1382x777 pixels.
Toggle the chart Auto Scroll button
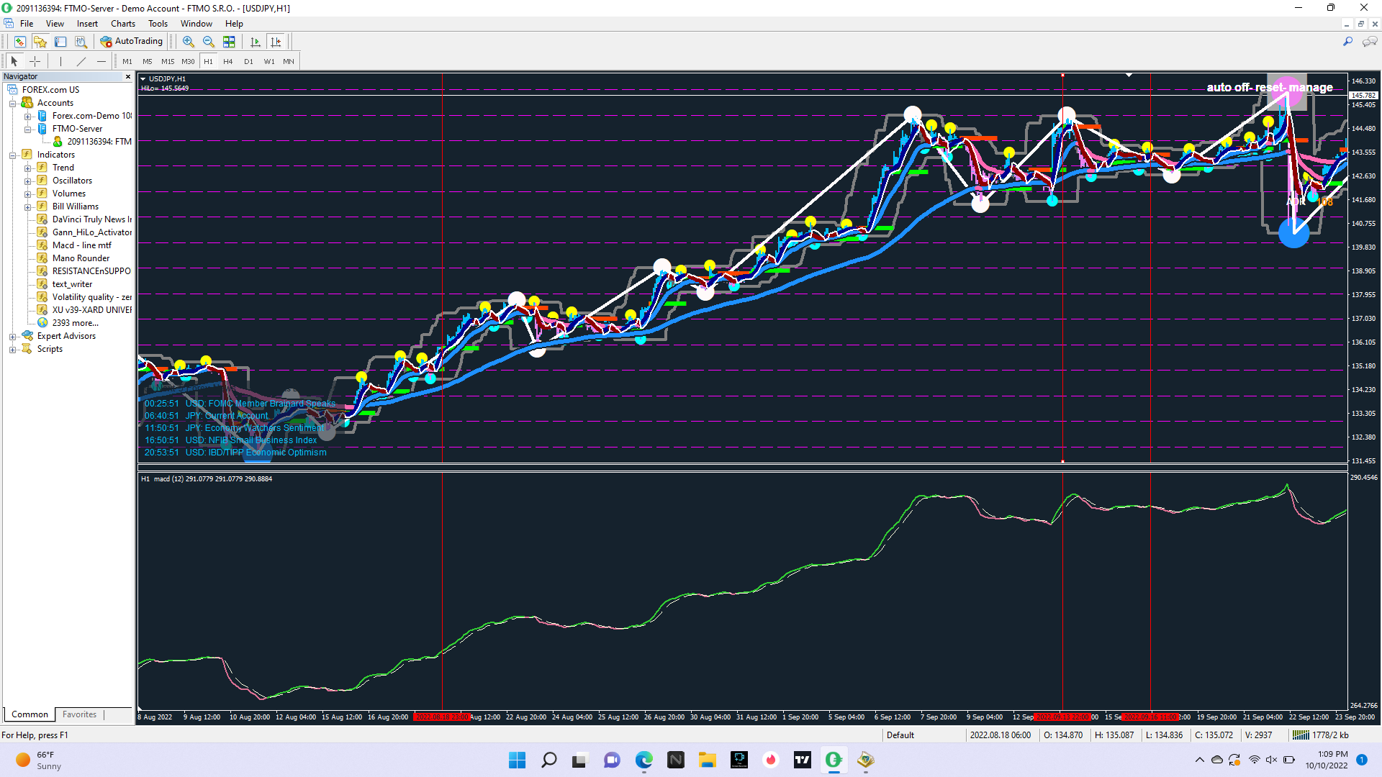[x=256, y=42]
